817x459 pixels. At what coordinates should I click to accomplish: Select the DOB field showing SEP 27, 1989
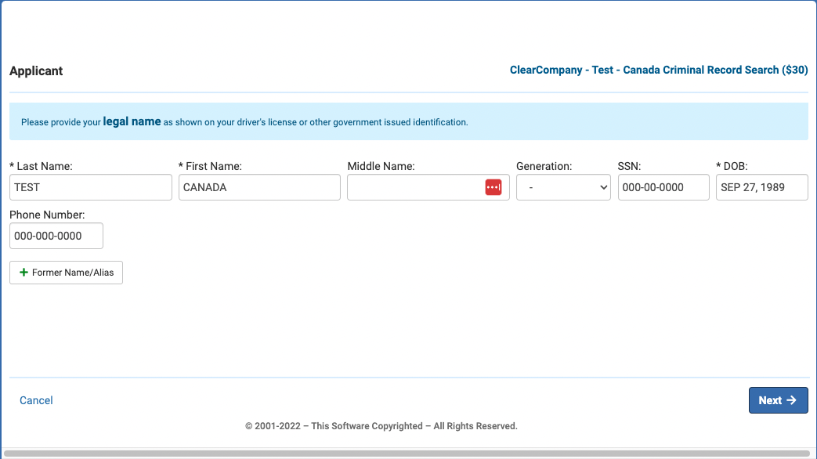click(761, 187)
